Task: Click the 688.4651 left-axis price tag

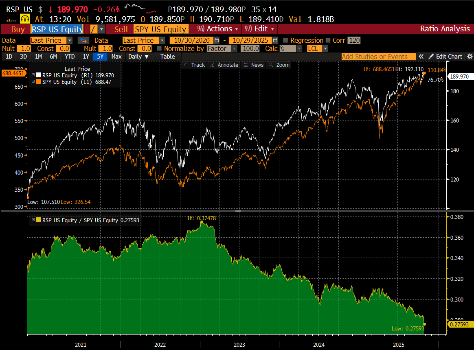Action: coord(13,73)
